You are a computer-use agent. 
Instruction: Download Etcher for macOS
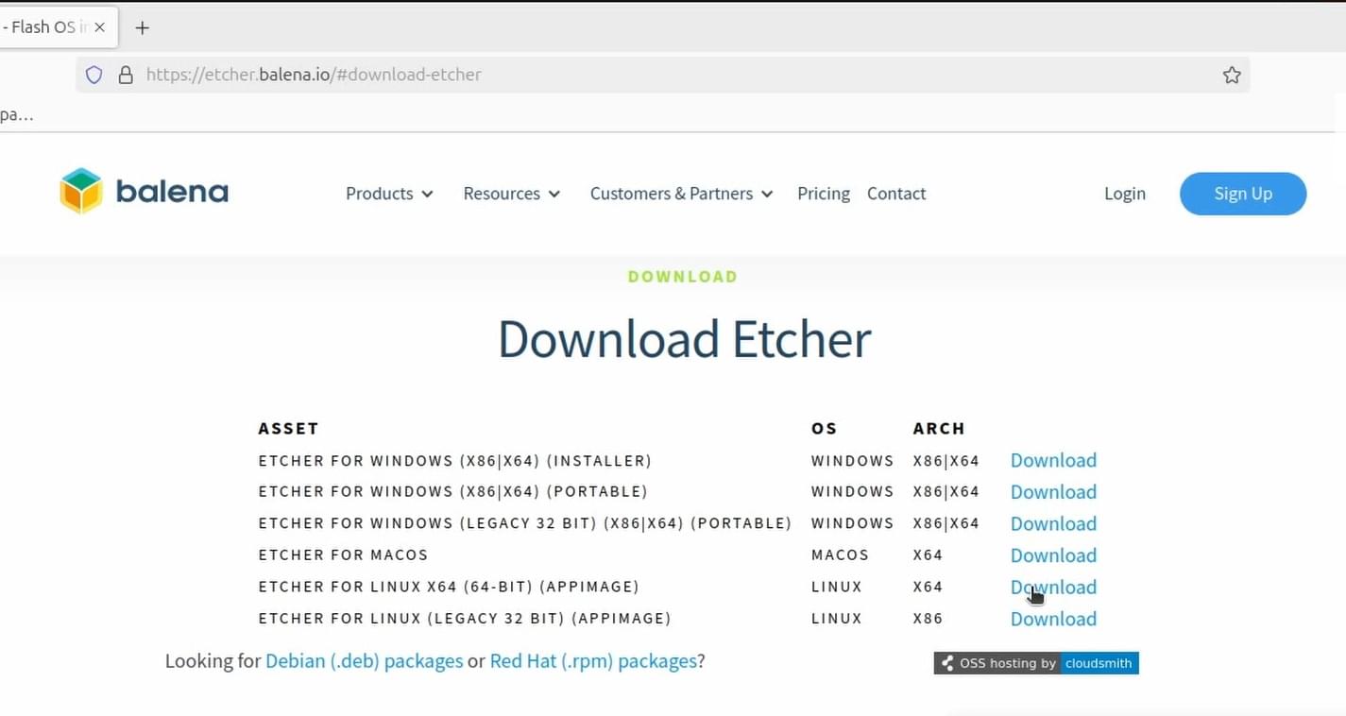click(1053, 555)
